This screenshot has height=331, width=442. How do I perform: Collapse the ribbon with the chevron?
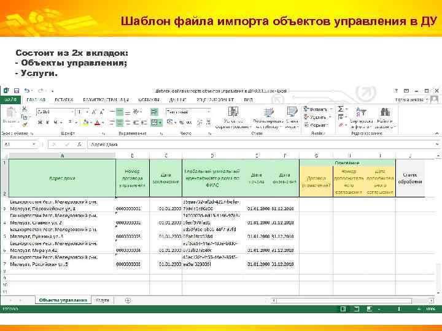(x=437, y=134)
